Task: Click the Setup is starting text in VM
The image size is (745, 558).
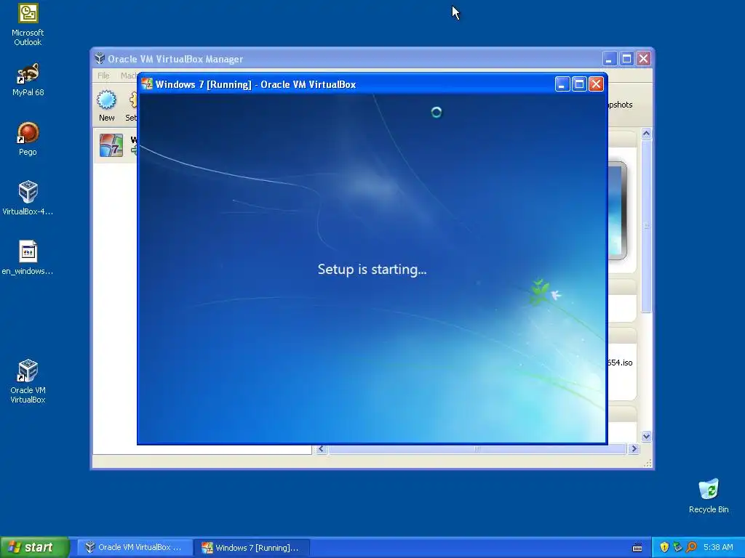Action: [372, 269]
